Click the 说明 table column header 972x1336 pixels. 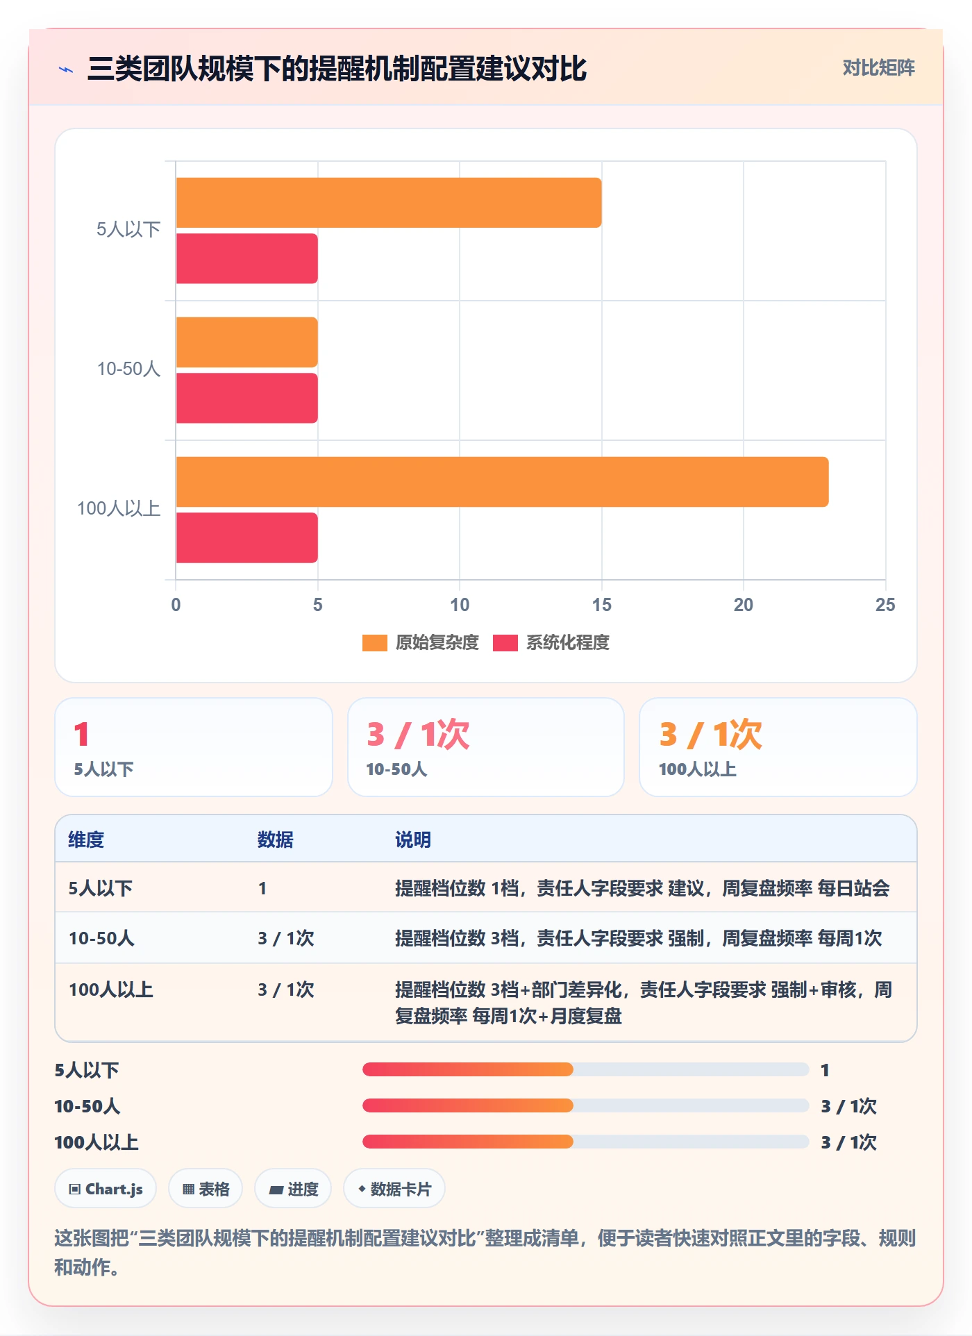point(413,840)
